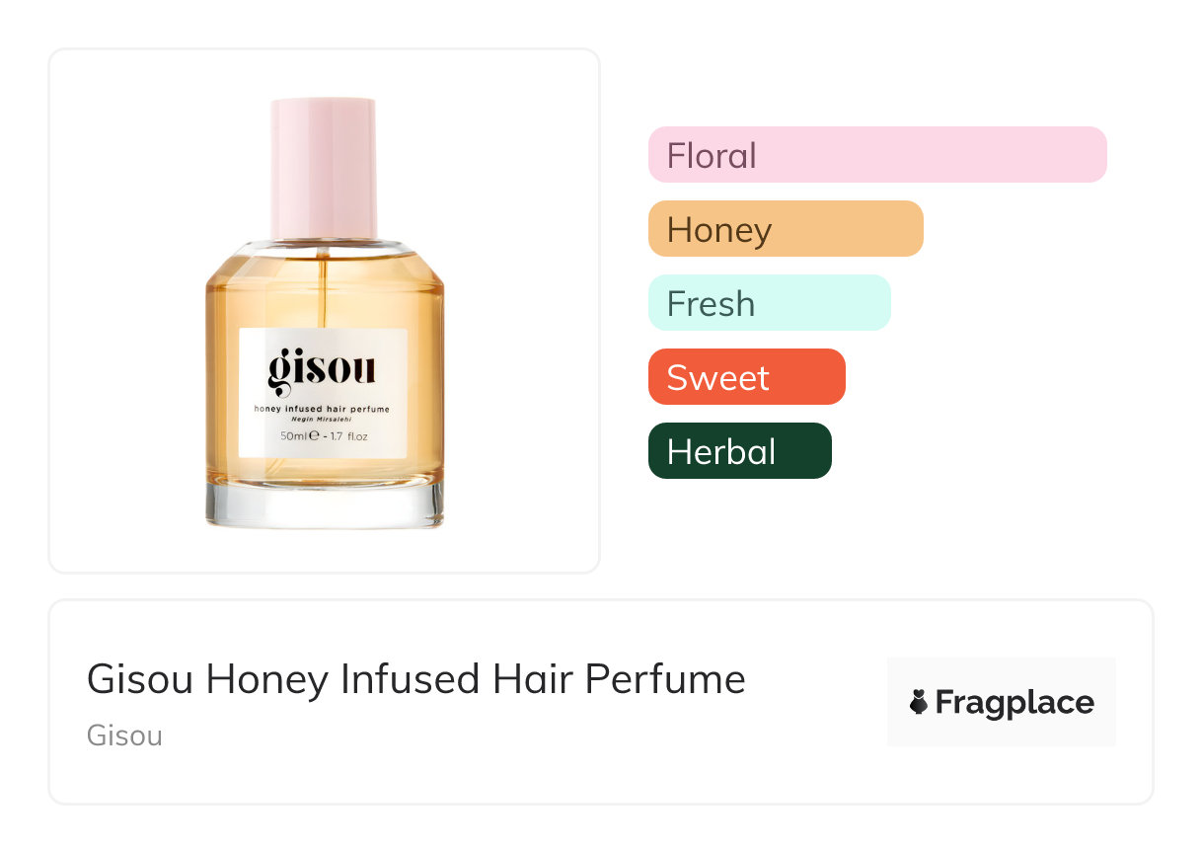Pick the Herbal accord bar
This screenshot has width=1202, height=853.
(739, 451)
